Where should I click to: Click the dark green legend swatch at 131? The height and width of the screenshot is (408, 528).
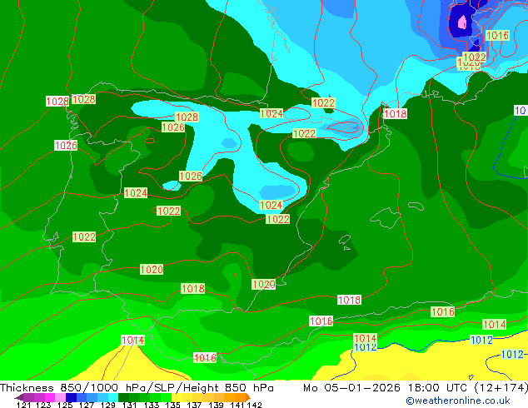tap(123, 397)
